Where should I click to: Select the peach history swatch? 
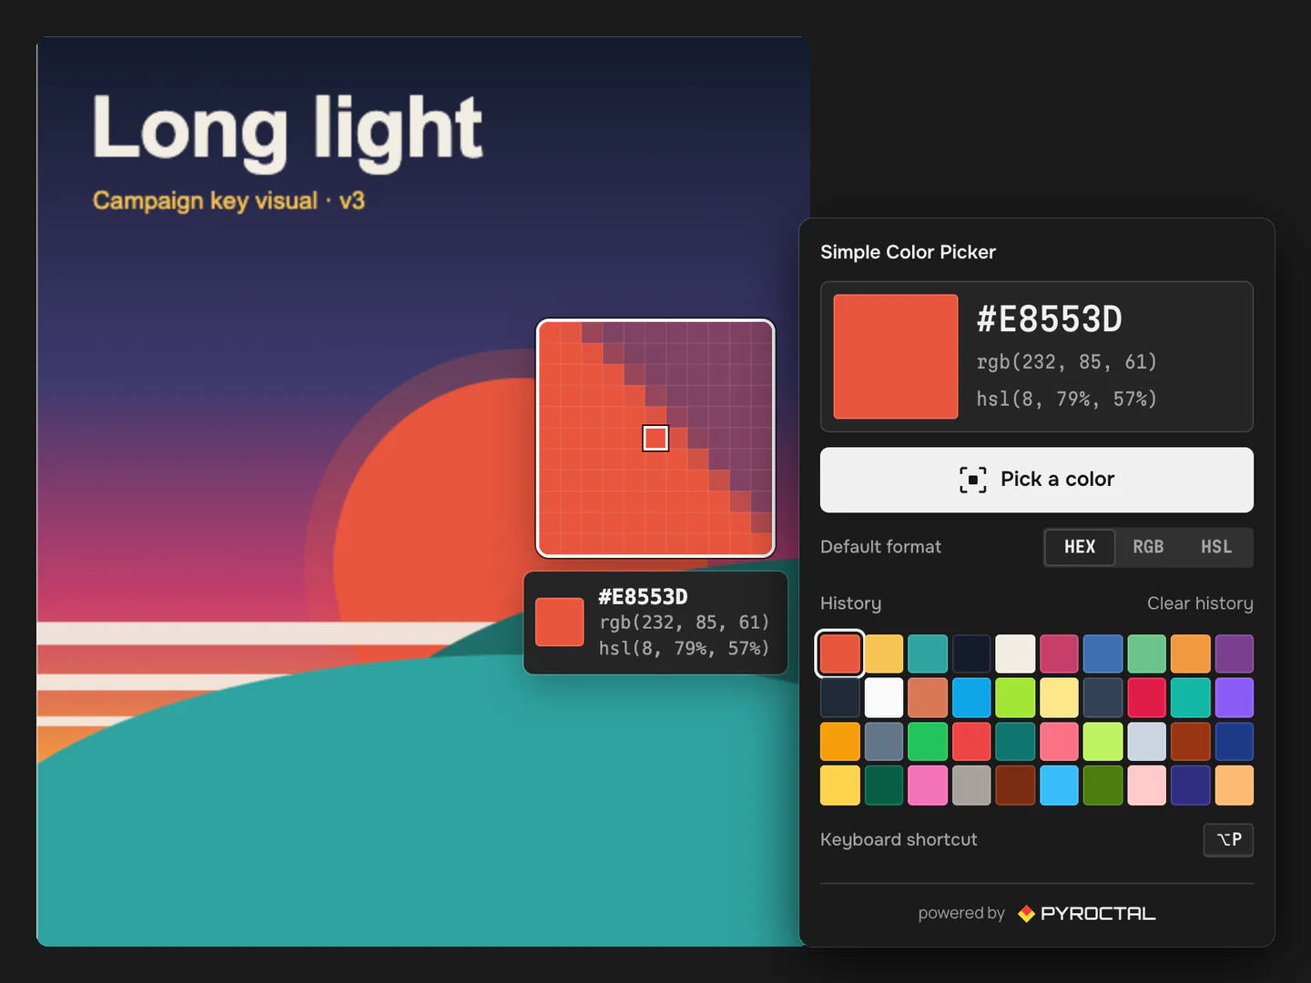tap(1235, 785)
